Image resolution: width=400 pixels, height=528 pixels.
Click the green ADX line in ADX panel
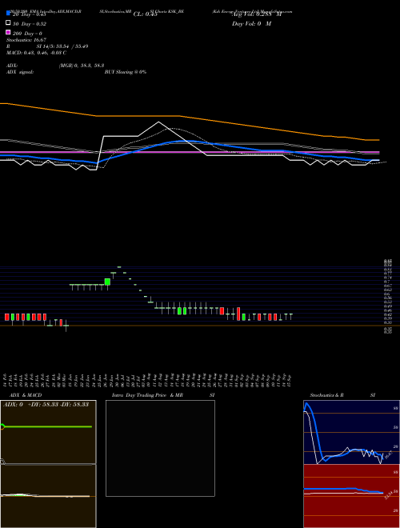pos(47,426)
